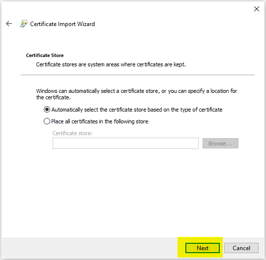Click Next to continue the wizard
This screenshot has height=260, width=266.
point(203,248)
